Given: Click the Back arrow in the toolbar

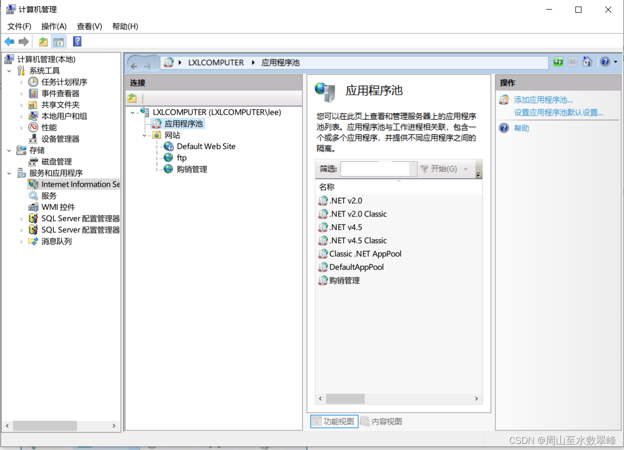Looking at the screenshot, I should click(x=9, y=41).
